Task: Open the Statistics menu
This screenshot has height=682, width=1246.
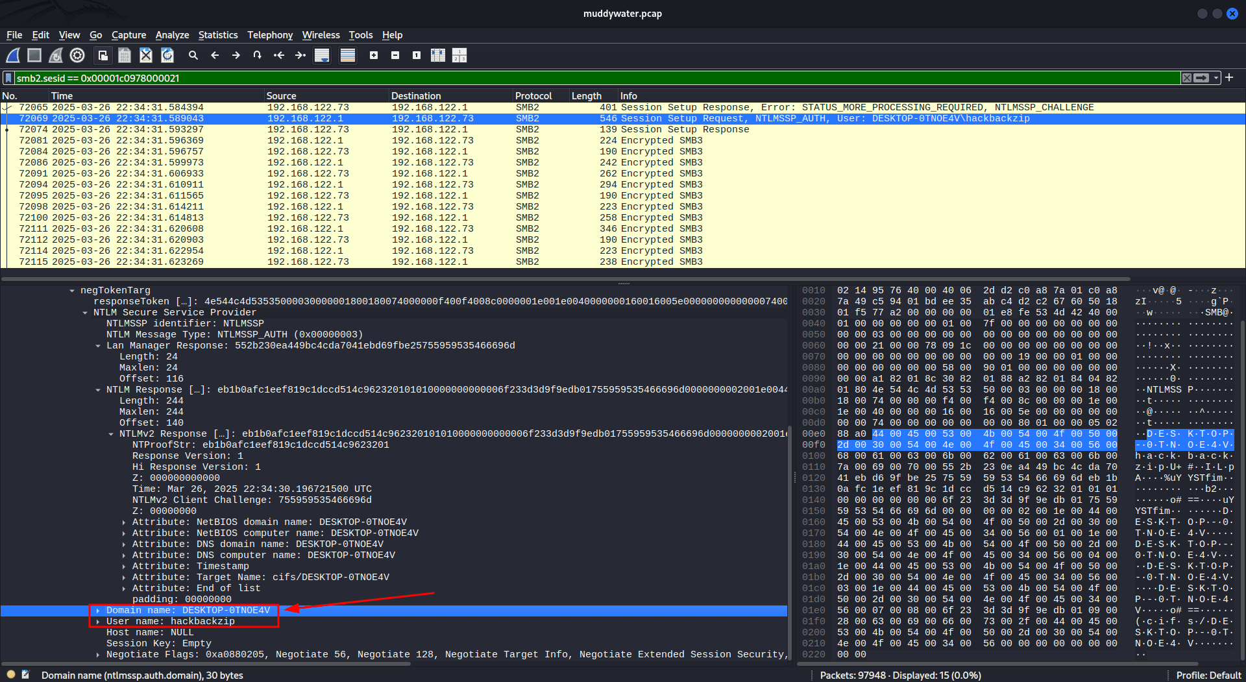Action: pyautogui.click(x=218, y=35)
